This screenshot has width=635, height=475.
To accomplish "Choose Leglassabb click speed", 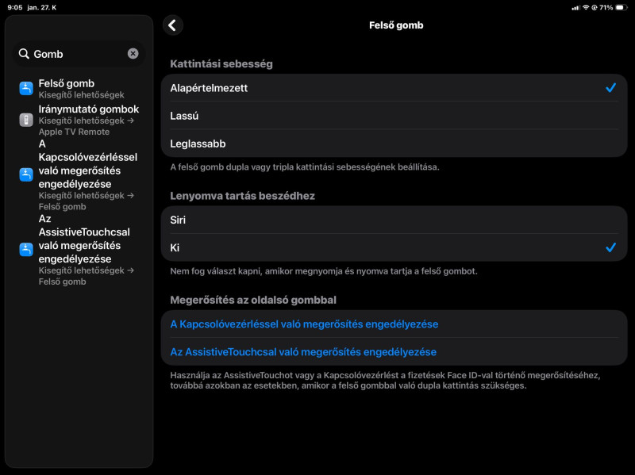I will click(x=394, y=144).
